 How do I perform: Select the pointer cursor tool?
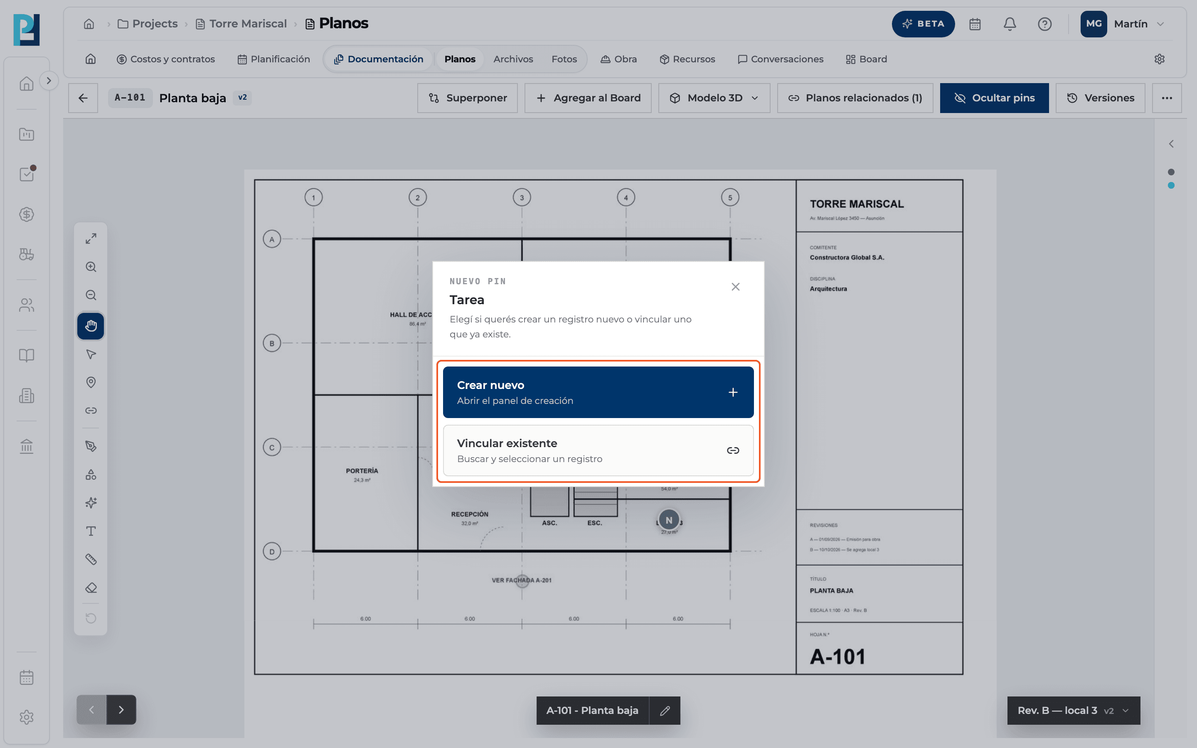(x=91, y=354)
